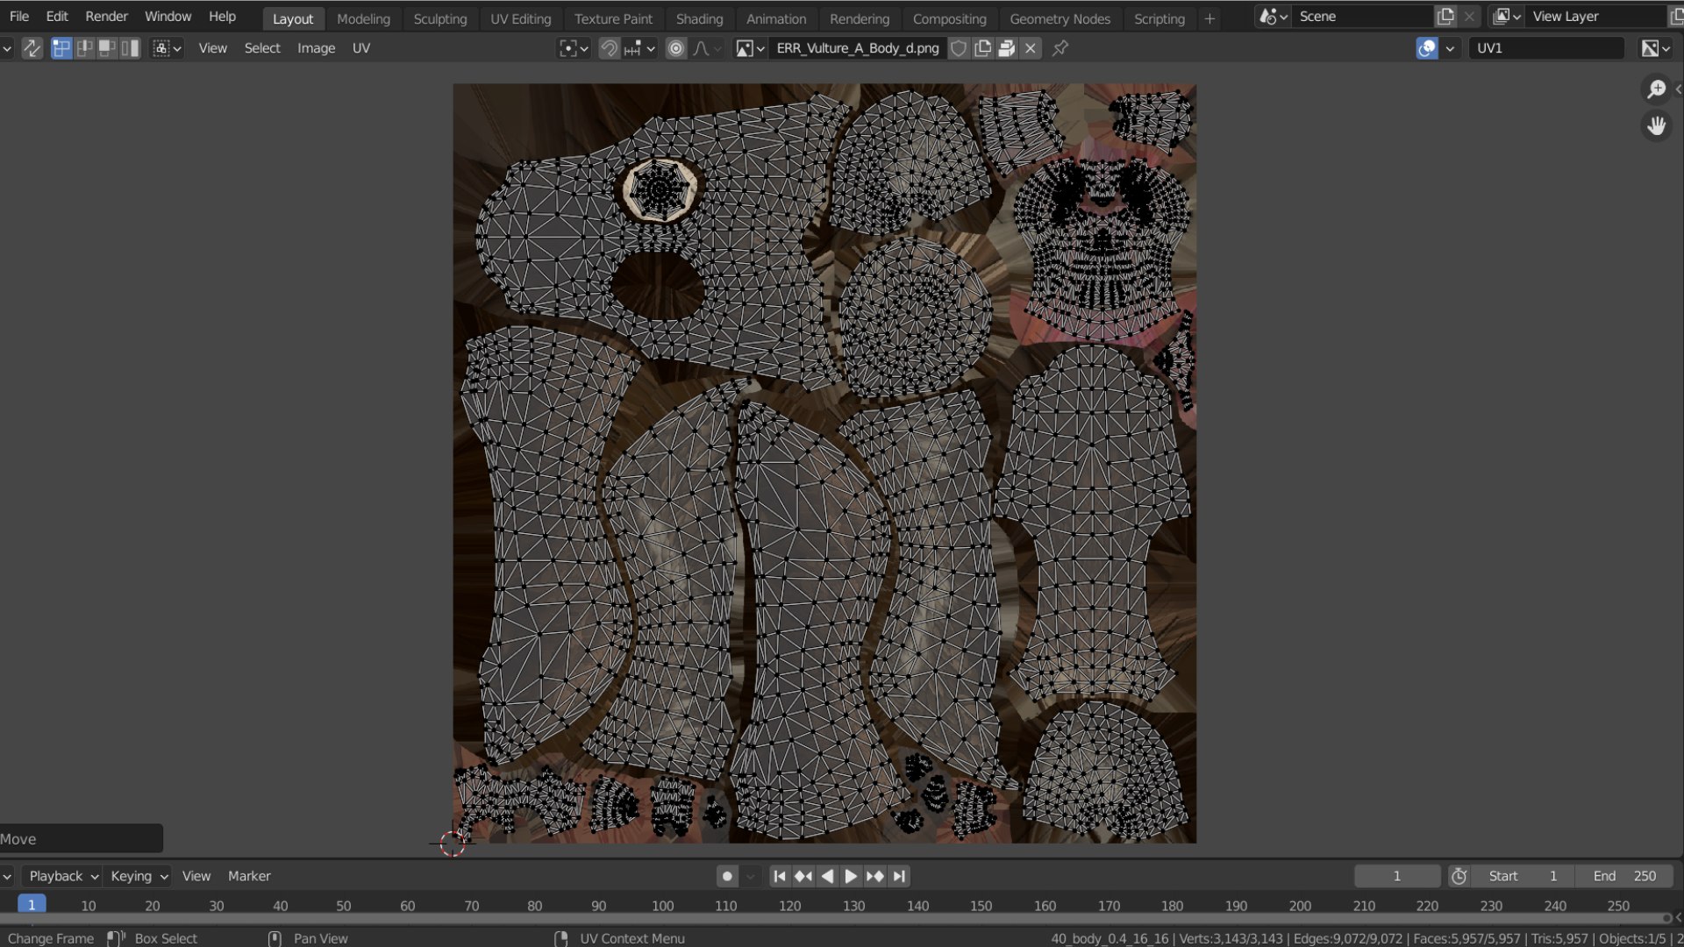
Task: Select vertex selection mode icon
Action: 61,48
